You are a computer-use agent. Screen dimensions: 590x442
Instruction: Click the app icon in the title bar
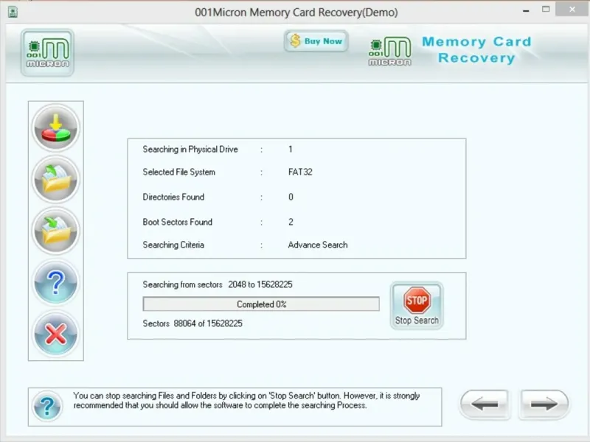(x=13, y=12)
